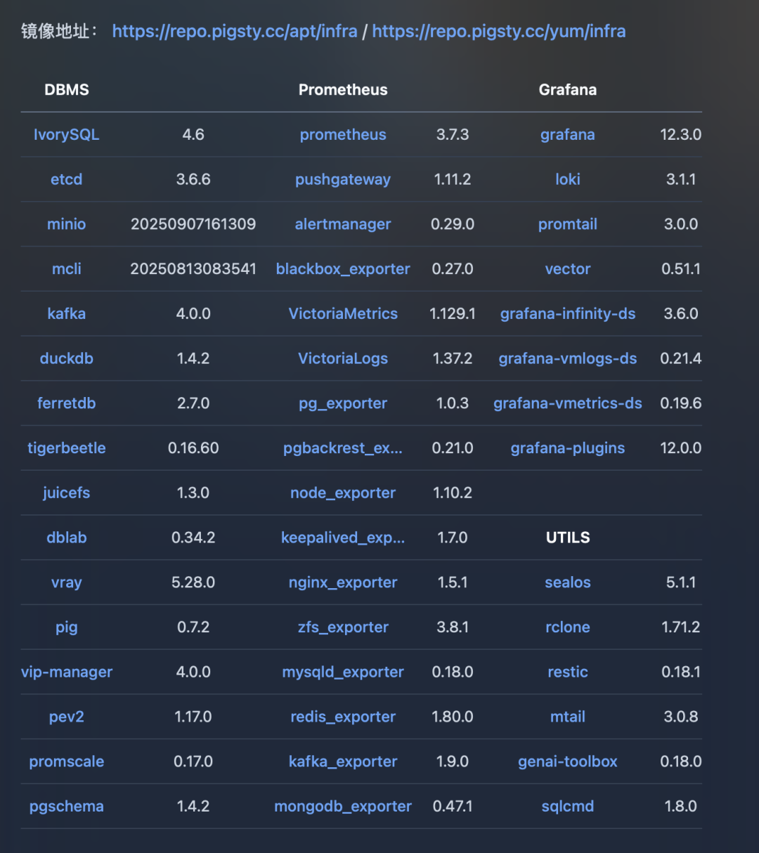
Task: Open the vip-manager link
Action: tap(67, 672)
